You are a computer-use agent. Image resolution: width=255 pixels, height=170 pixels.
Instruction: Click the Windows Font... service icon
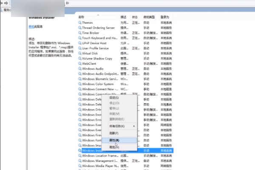point(80,140)
